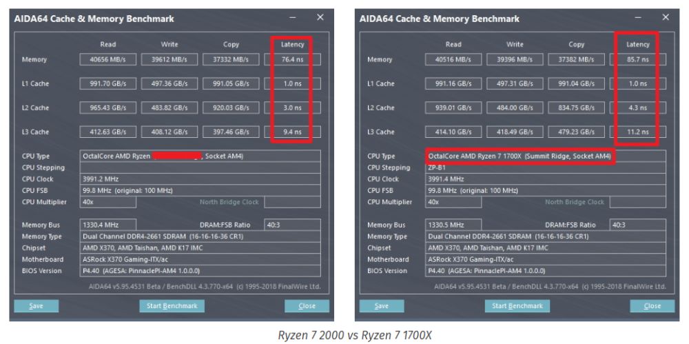The width and height of the screenshot is (689, 344).
Task: Click L1 Cache write value 497.31 GB/s
Action: coord(515,83)
